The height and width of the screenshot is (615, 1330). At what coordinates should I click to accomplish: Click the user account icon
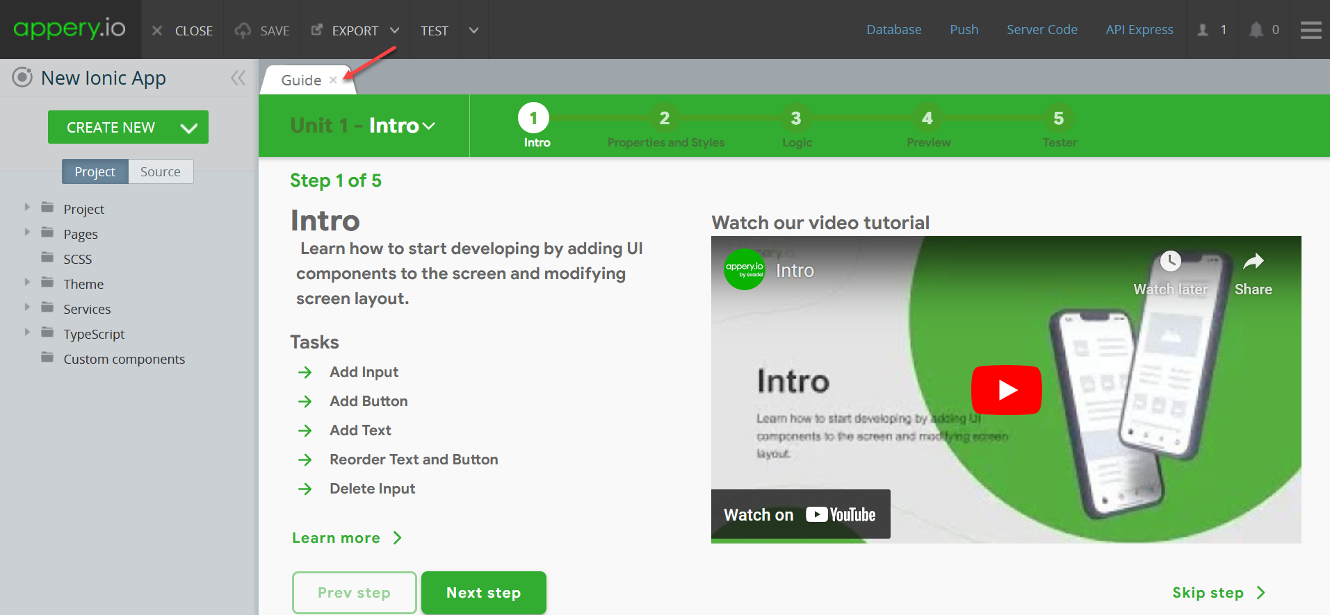(1203, 30)
